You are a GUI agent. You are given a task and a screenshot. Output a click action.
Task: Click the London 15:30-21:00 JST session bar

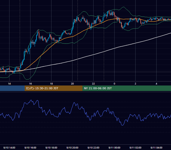[53, 88]
